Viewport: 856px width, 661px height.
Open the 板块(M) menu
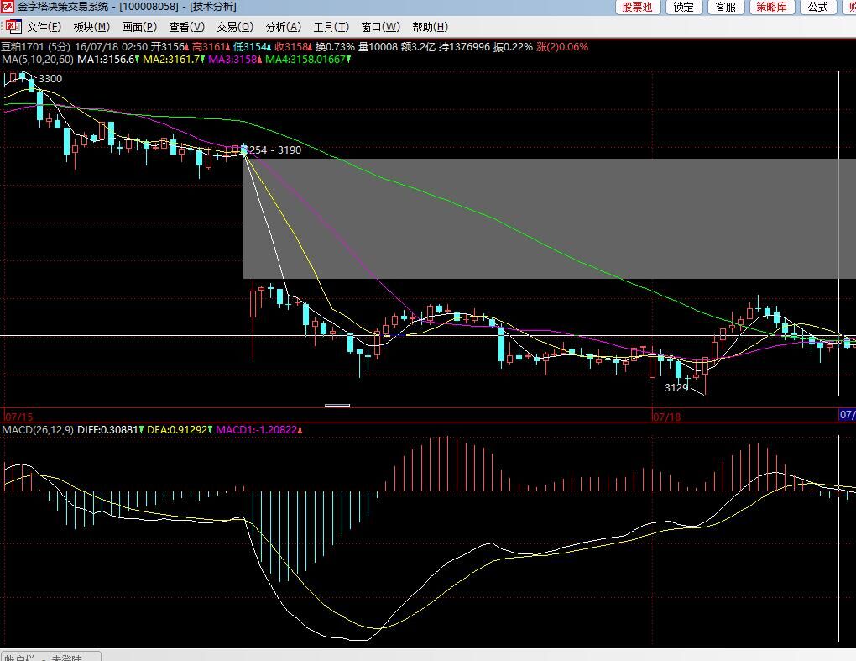91,27
